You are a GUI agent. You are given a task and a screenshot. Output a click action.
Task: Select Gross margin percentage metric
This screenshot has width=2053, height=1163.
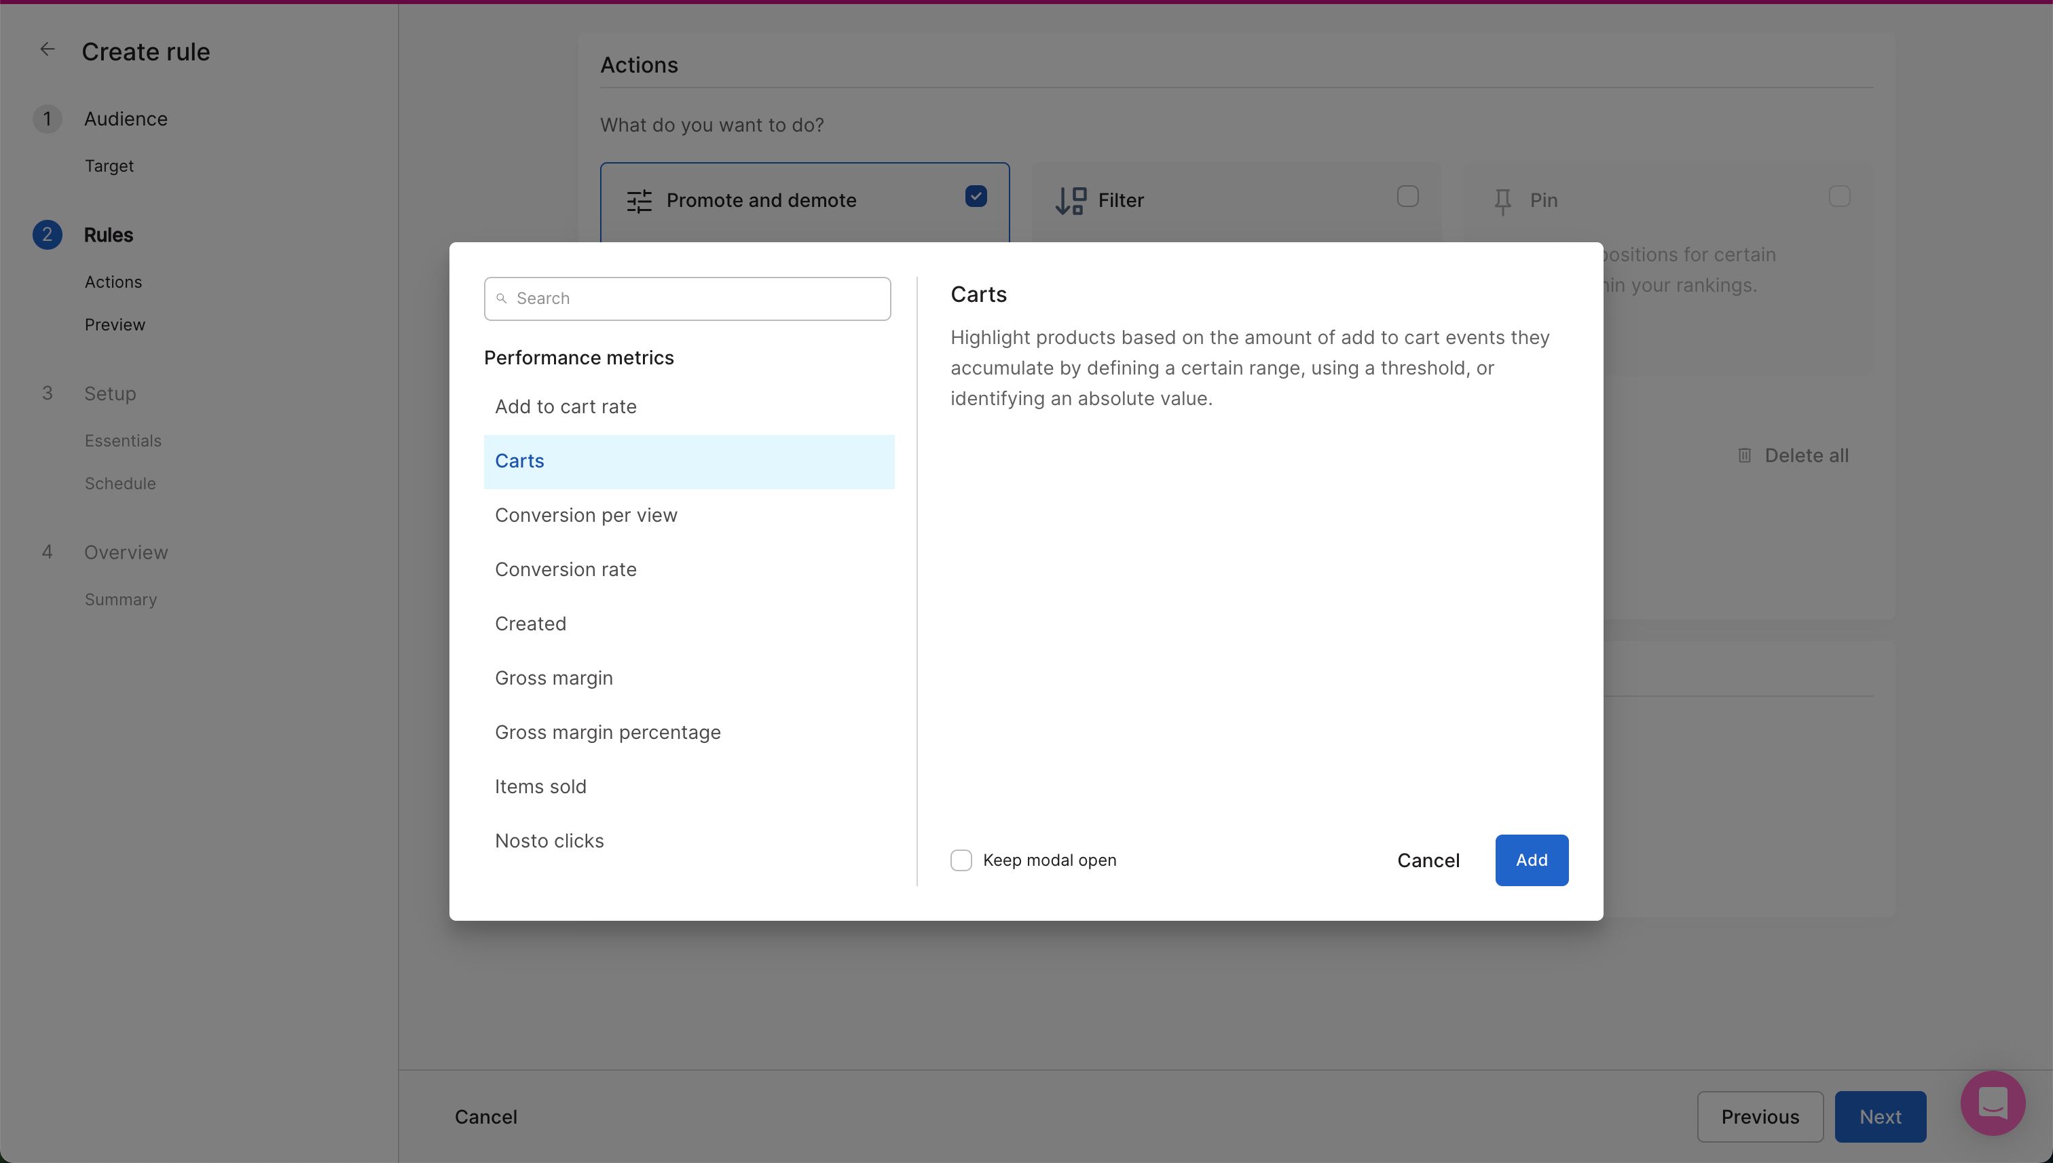pos(608,732)
